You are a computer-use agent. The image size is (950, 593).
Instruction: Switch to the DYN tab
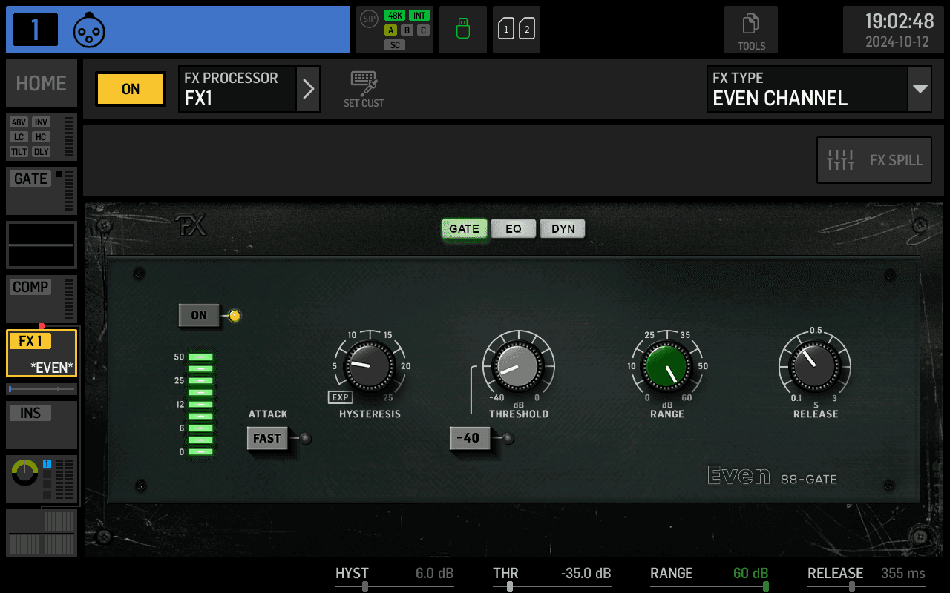click(563, 228)
